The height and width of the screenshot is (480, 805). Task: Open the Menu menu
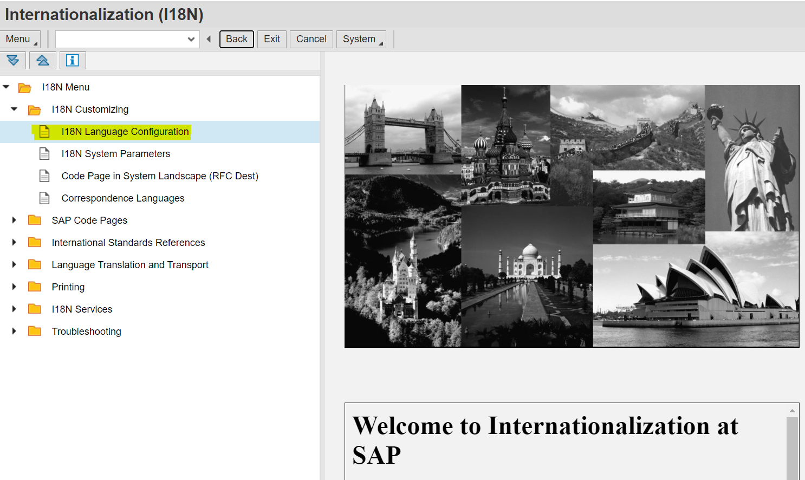coord(20,38)
